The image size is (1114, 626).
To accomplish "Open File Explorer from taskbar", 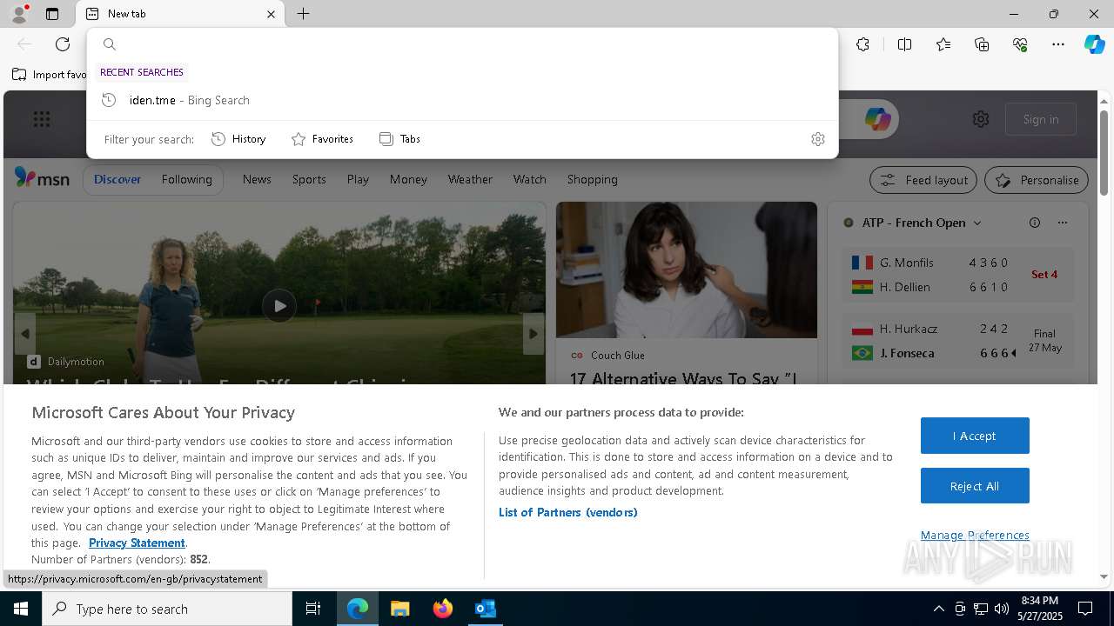I will click(x=400, y=609).
